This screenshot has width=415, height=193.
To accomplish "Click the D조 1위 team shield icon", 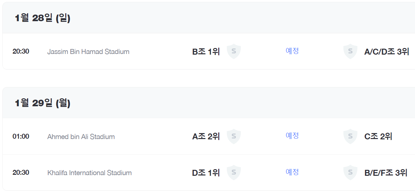I will point(233,172).
